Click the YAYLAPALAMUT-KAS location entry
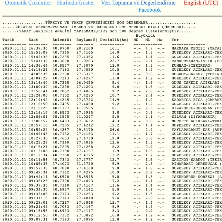Screen dimensions: 222x222 pyautogui.click(x=196, y=130)
